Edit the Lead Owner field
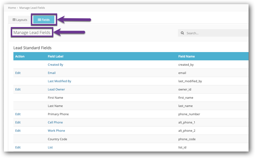 coord(18,89)
